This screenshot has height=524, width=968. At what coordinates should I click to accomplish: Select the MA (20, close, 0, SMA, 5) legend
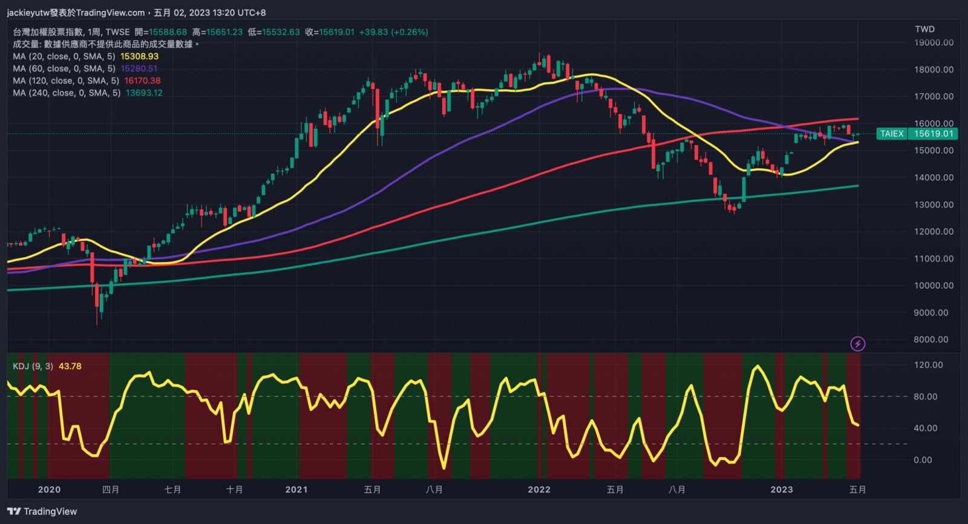point(64,56)
